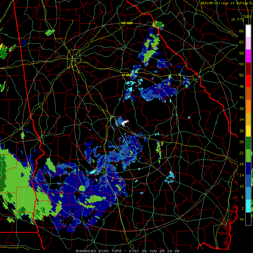253x253 pixels.
Task: Click the '50 NMI' range ring label
Action: point(126,75)
